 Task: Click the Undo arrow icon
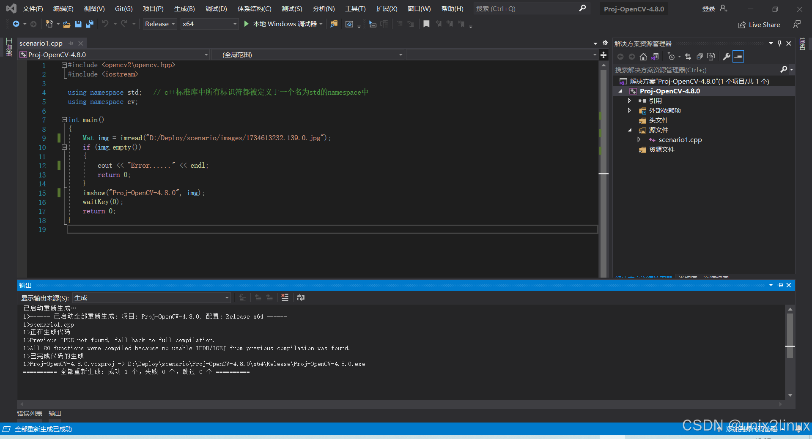point(105,24)
